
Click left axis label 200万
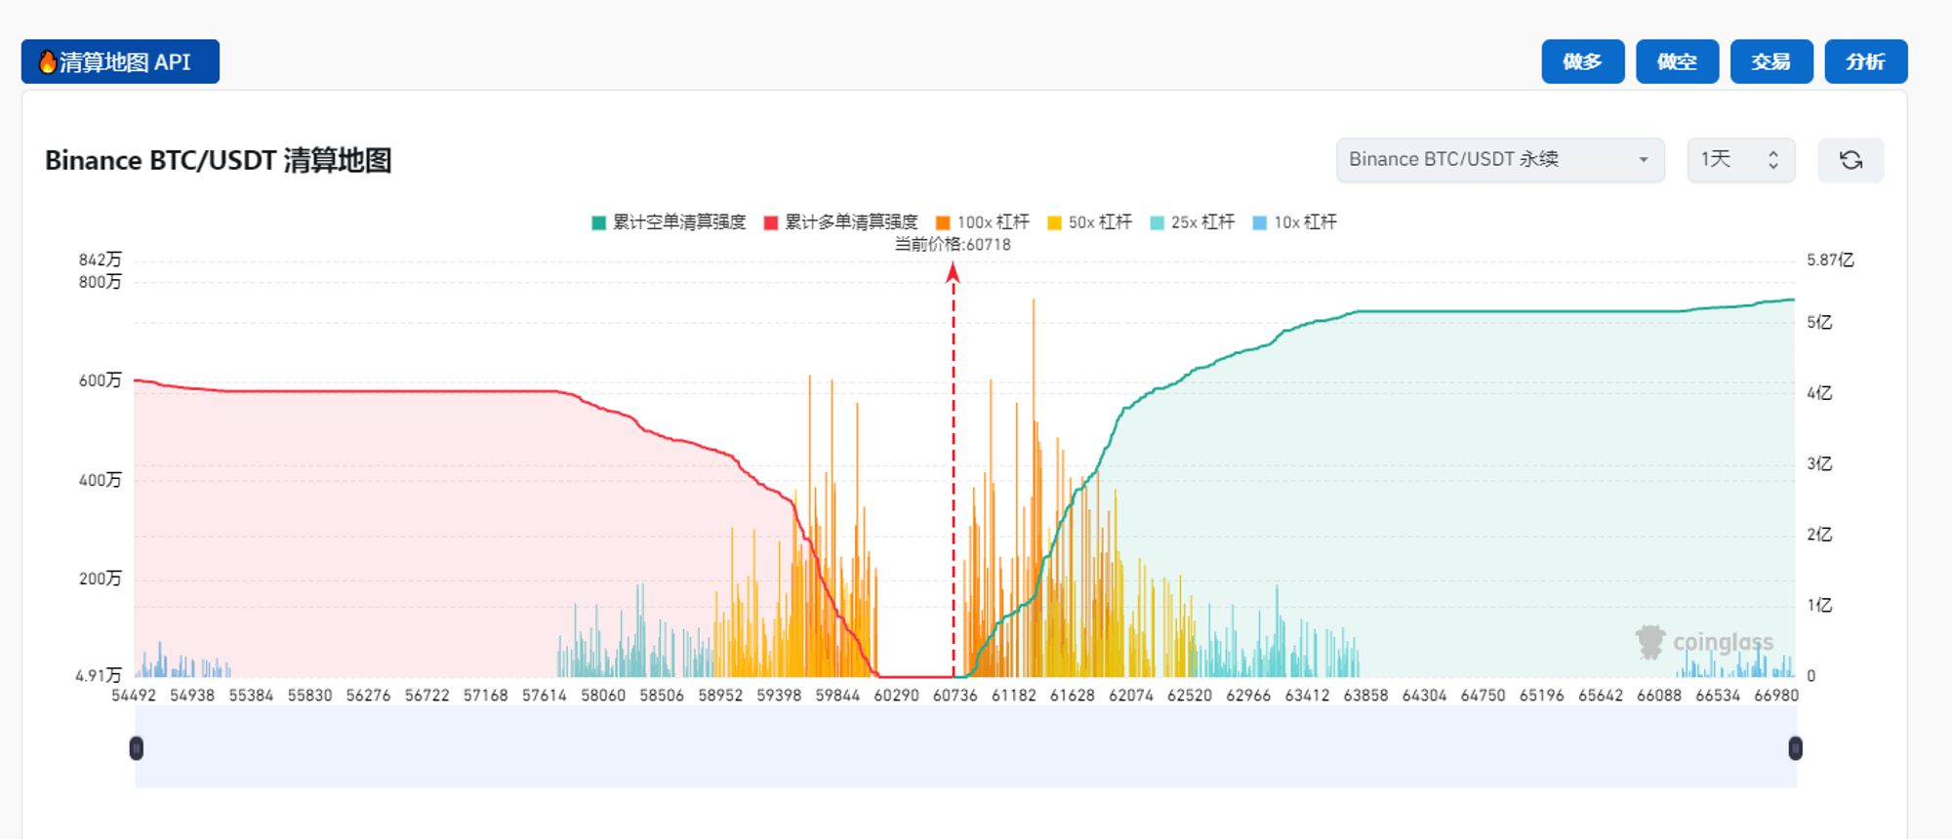click(101, 579)
